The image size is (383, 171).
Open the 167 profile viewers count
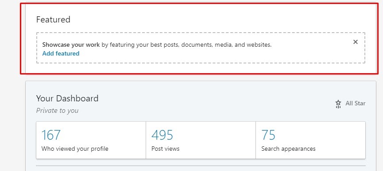pyautogui.click(x=51, y=135)
